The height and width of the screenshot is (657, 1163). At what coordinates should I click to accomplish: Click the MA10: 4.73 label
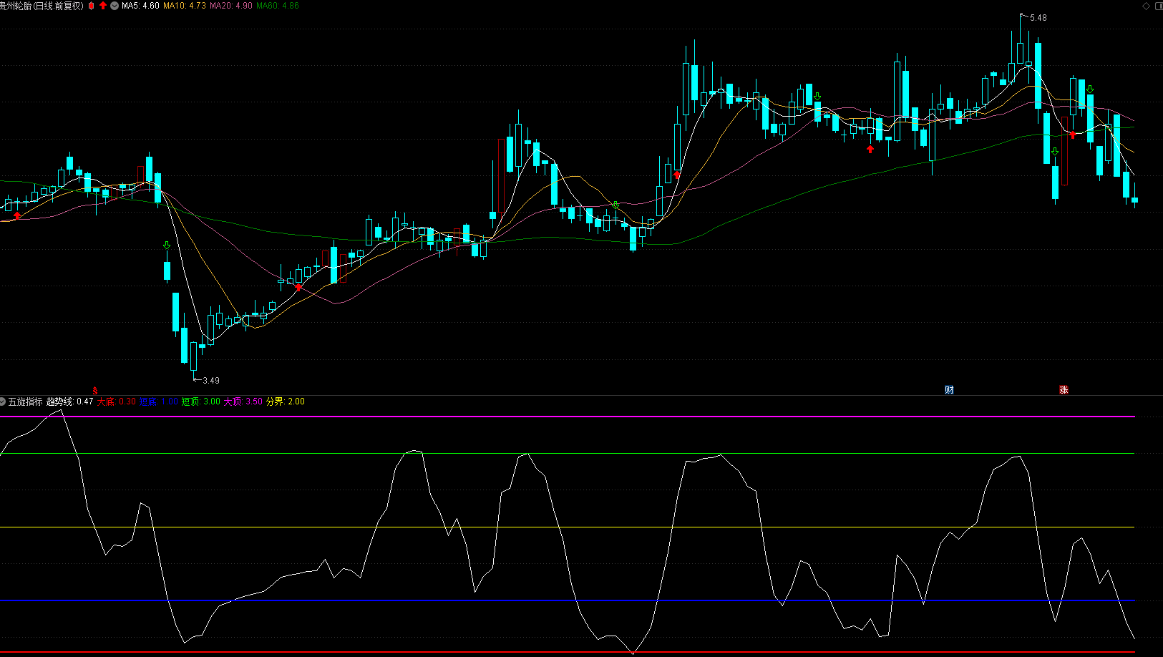(x=185, y=6)
